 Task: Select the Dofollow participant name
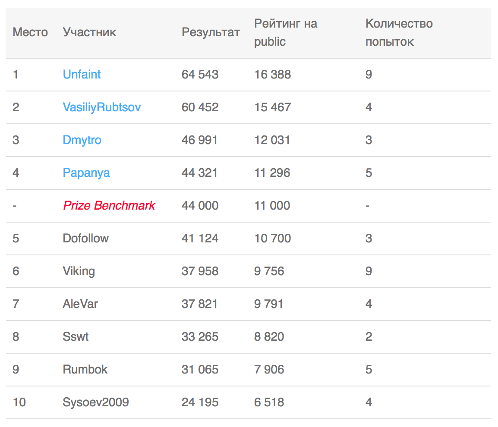(x=85, y=238)
